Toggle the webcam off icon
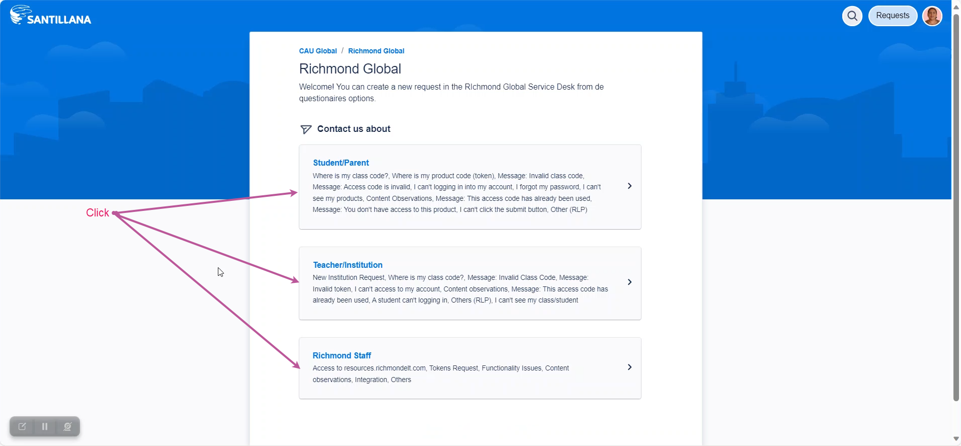 point(67,426)
